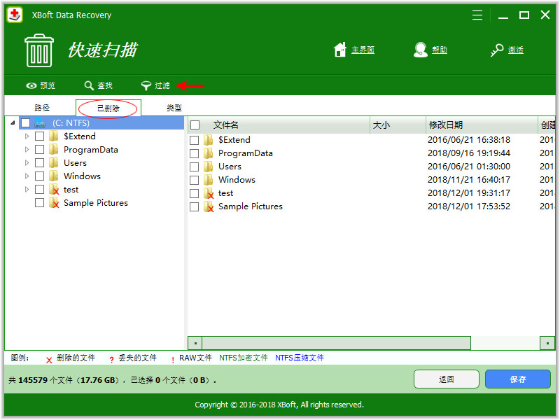Click the C: NTFS drive icon in tree
This screenshot has height=420, width=560.
tap(40, 123)
